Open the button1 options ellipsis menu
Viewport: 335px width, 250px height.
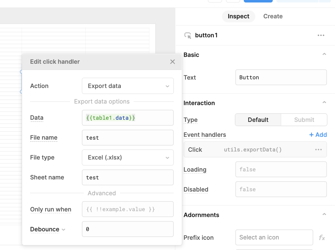click(321, 35)
